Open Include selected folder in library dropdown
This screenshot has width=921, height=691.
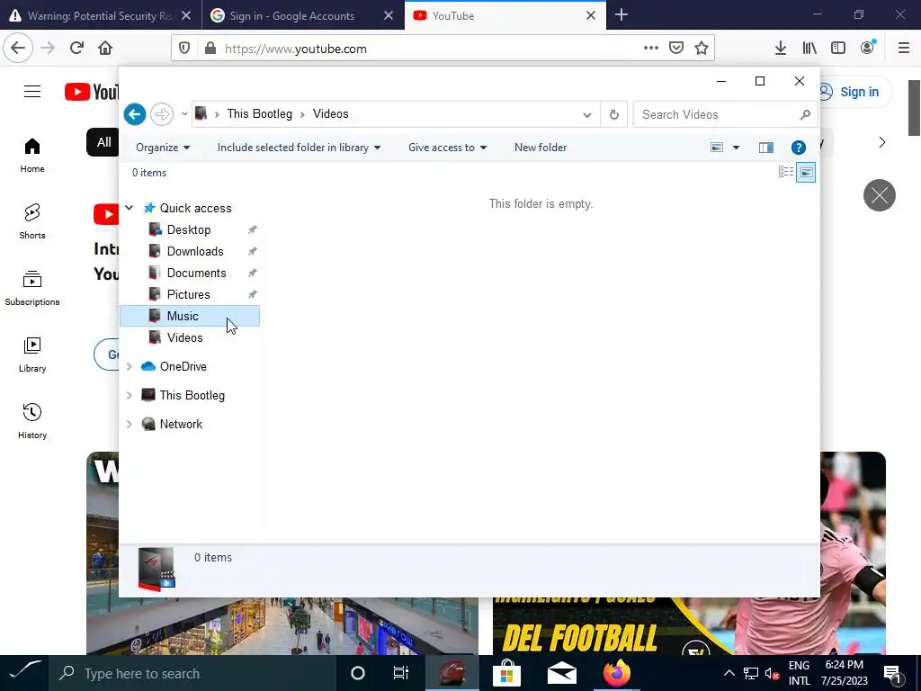pos(299,148)
